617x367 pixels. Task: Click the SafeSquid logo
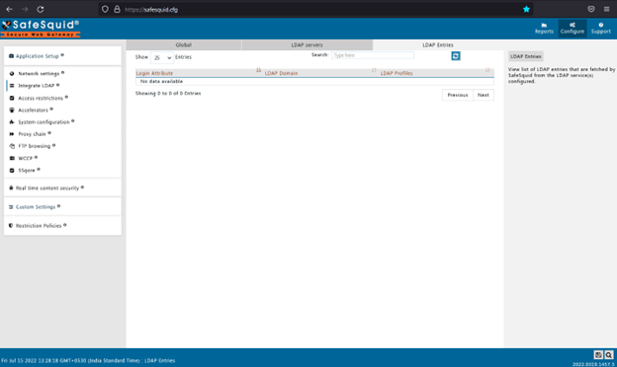[41, 29]
